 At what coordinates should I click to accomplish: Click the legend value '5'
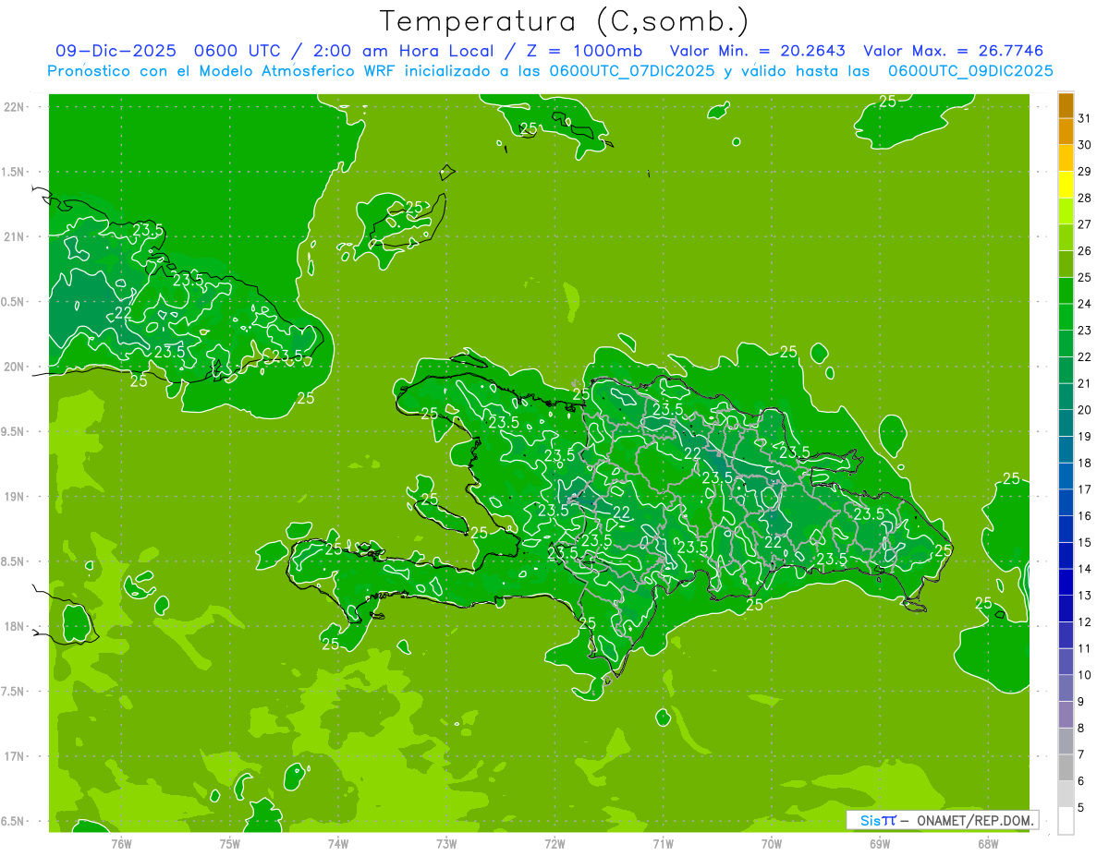[1080, 808]
